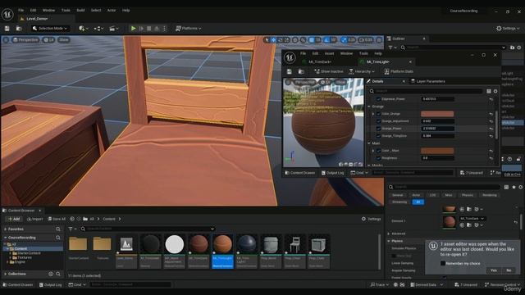Open the Platforms dropdown in main toolbar
This screenshot has height=295, width=525.
pos(189,29)
